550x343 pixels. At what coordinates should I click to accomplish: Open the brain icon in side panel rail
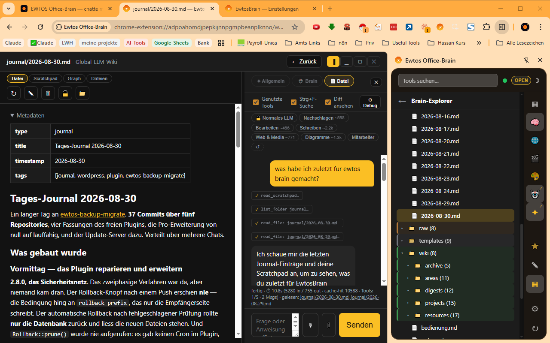(535, 122)
